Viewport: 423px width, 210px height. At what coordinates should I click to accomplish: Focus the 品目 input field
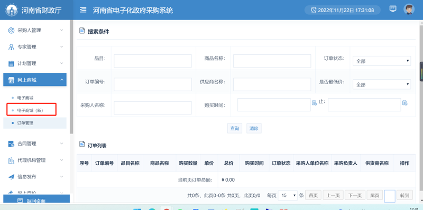point(153,61)
